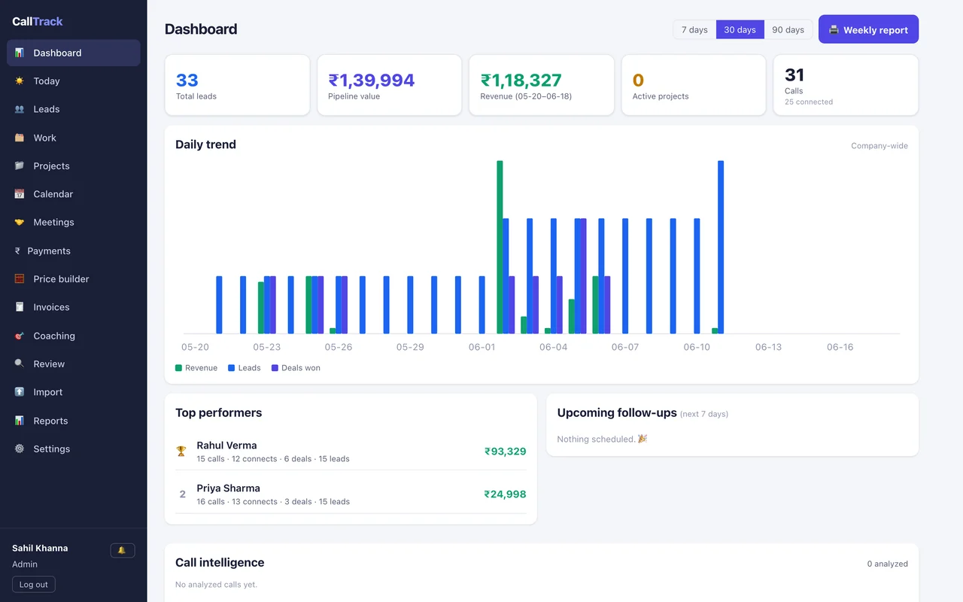Viewport: 963px width, 602px height.
Task: Navigate to Projects
Action: click(74, 166)
